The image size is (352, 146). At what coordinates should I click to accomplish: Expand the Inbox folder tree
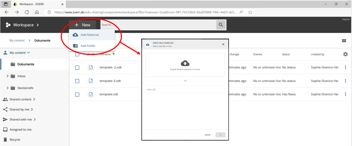coord(8,76)
